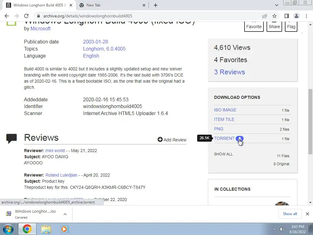Screen dimensions: 313x235
Task: Download the TORRENT file
Action: coord(224,139)
